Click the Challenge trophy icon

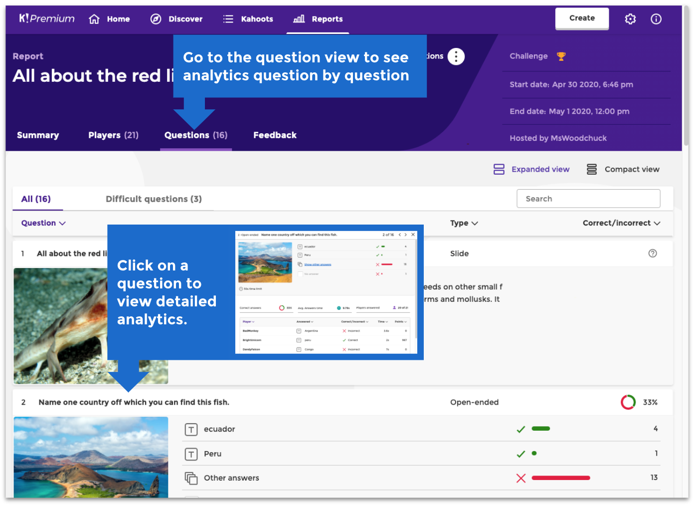pos(561,56)
